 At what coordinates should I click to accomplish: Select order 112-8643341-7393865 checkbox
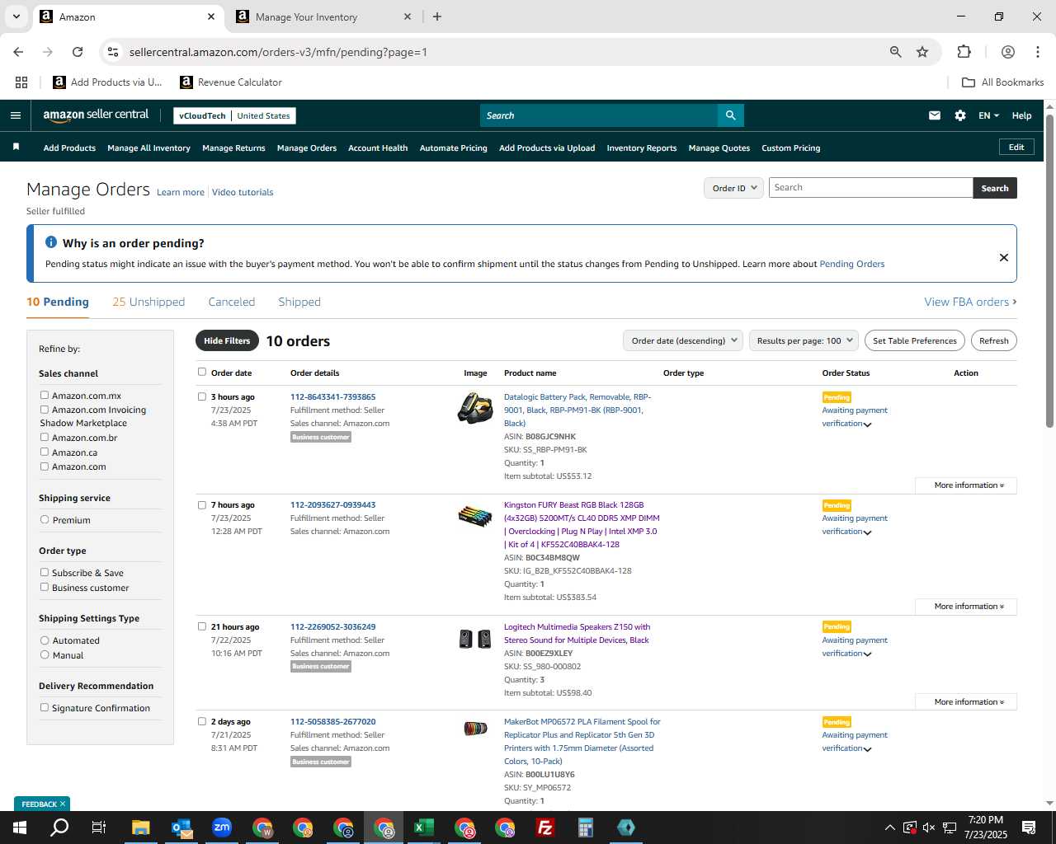click(x=202, y=396)
